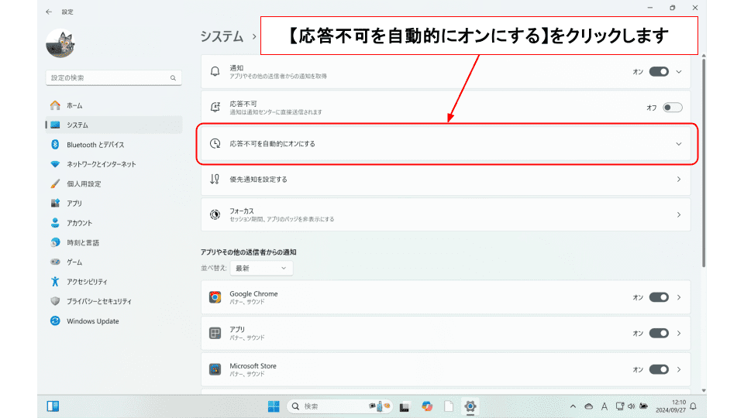Expand the 通知 row chevron
This screenshot has width=744, height=418.
pos(679,72)
